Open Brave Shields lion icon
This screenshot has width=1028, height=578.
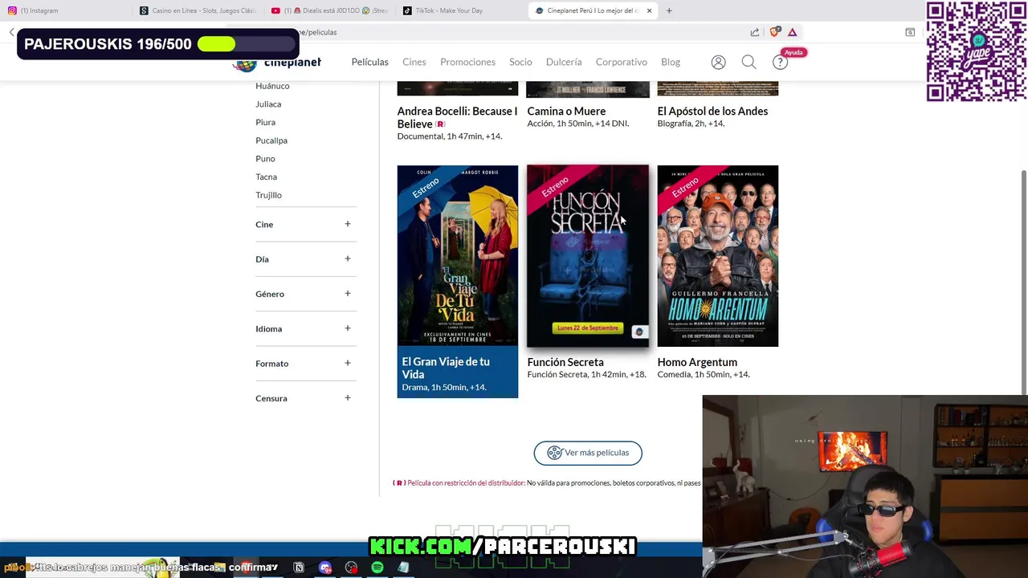point(774,32)
